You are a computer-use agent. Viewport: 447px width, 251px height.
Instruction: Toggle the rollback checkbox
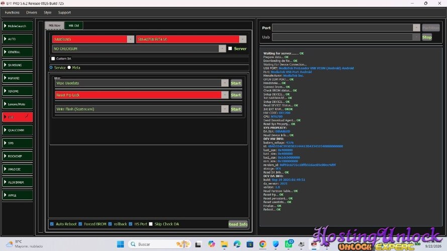[110, 224]
